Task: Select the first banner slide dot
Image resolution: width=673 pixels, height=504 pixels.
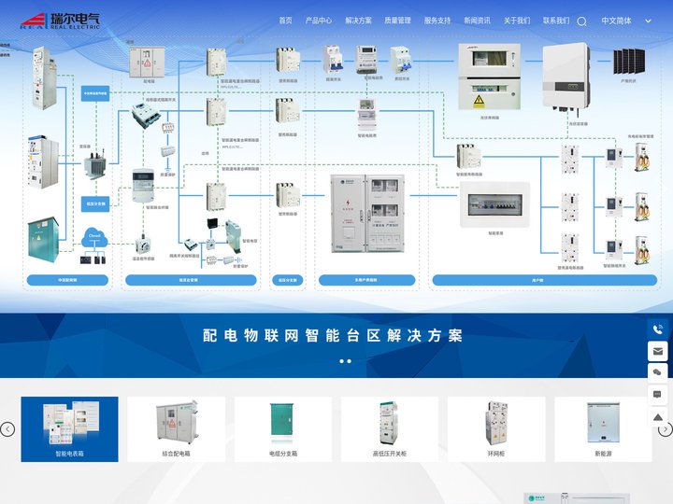Action: click(x=342, y=361)
